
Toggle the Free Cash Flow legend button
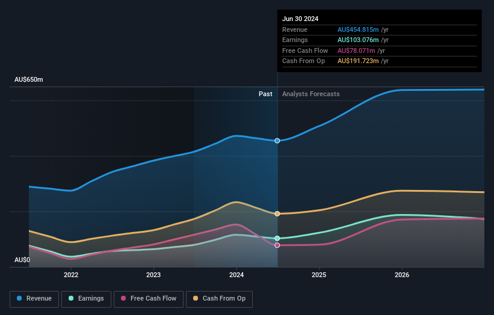pos(149,299)
